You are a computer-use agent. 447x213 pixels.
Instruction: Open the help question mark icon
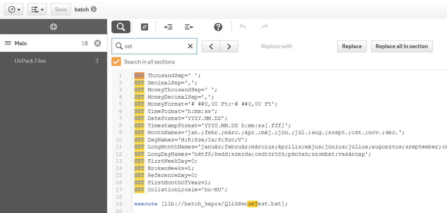[218, 27]
